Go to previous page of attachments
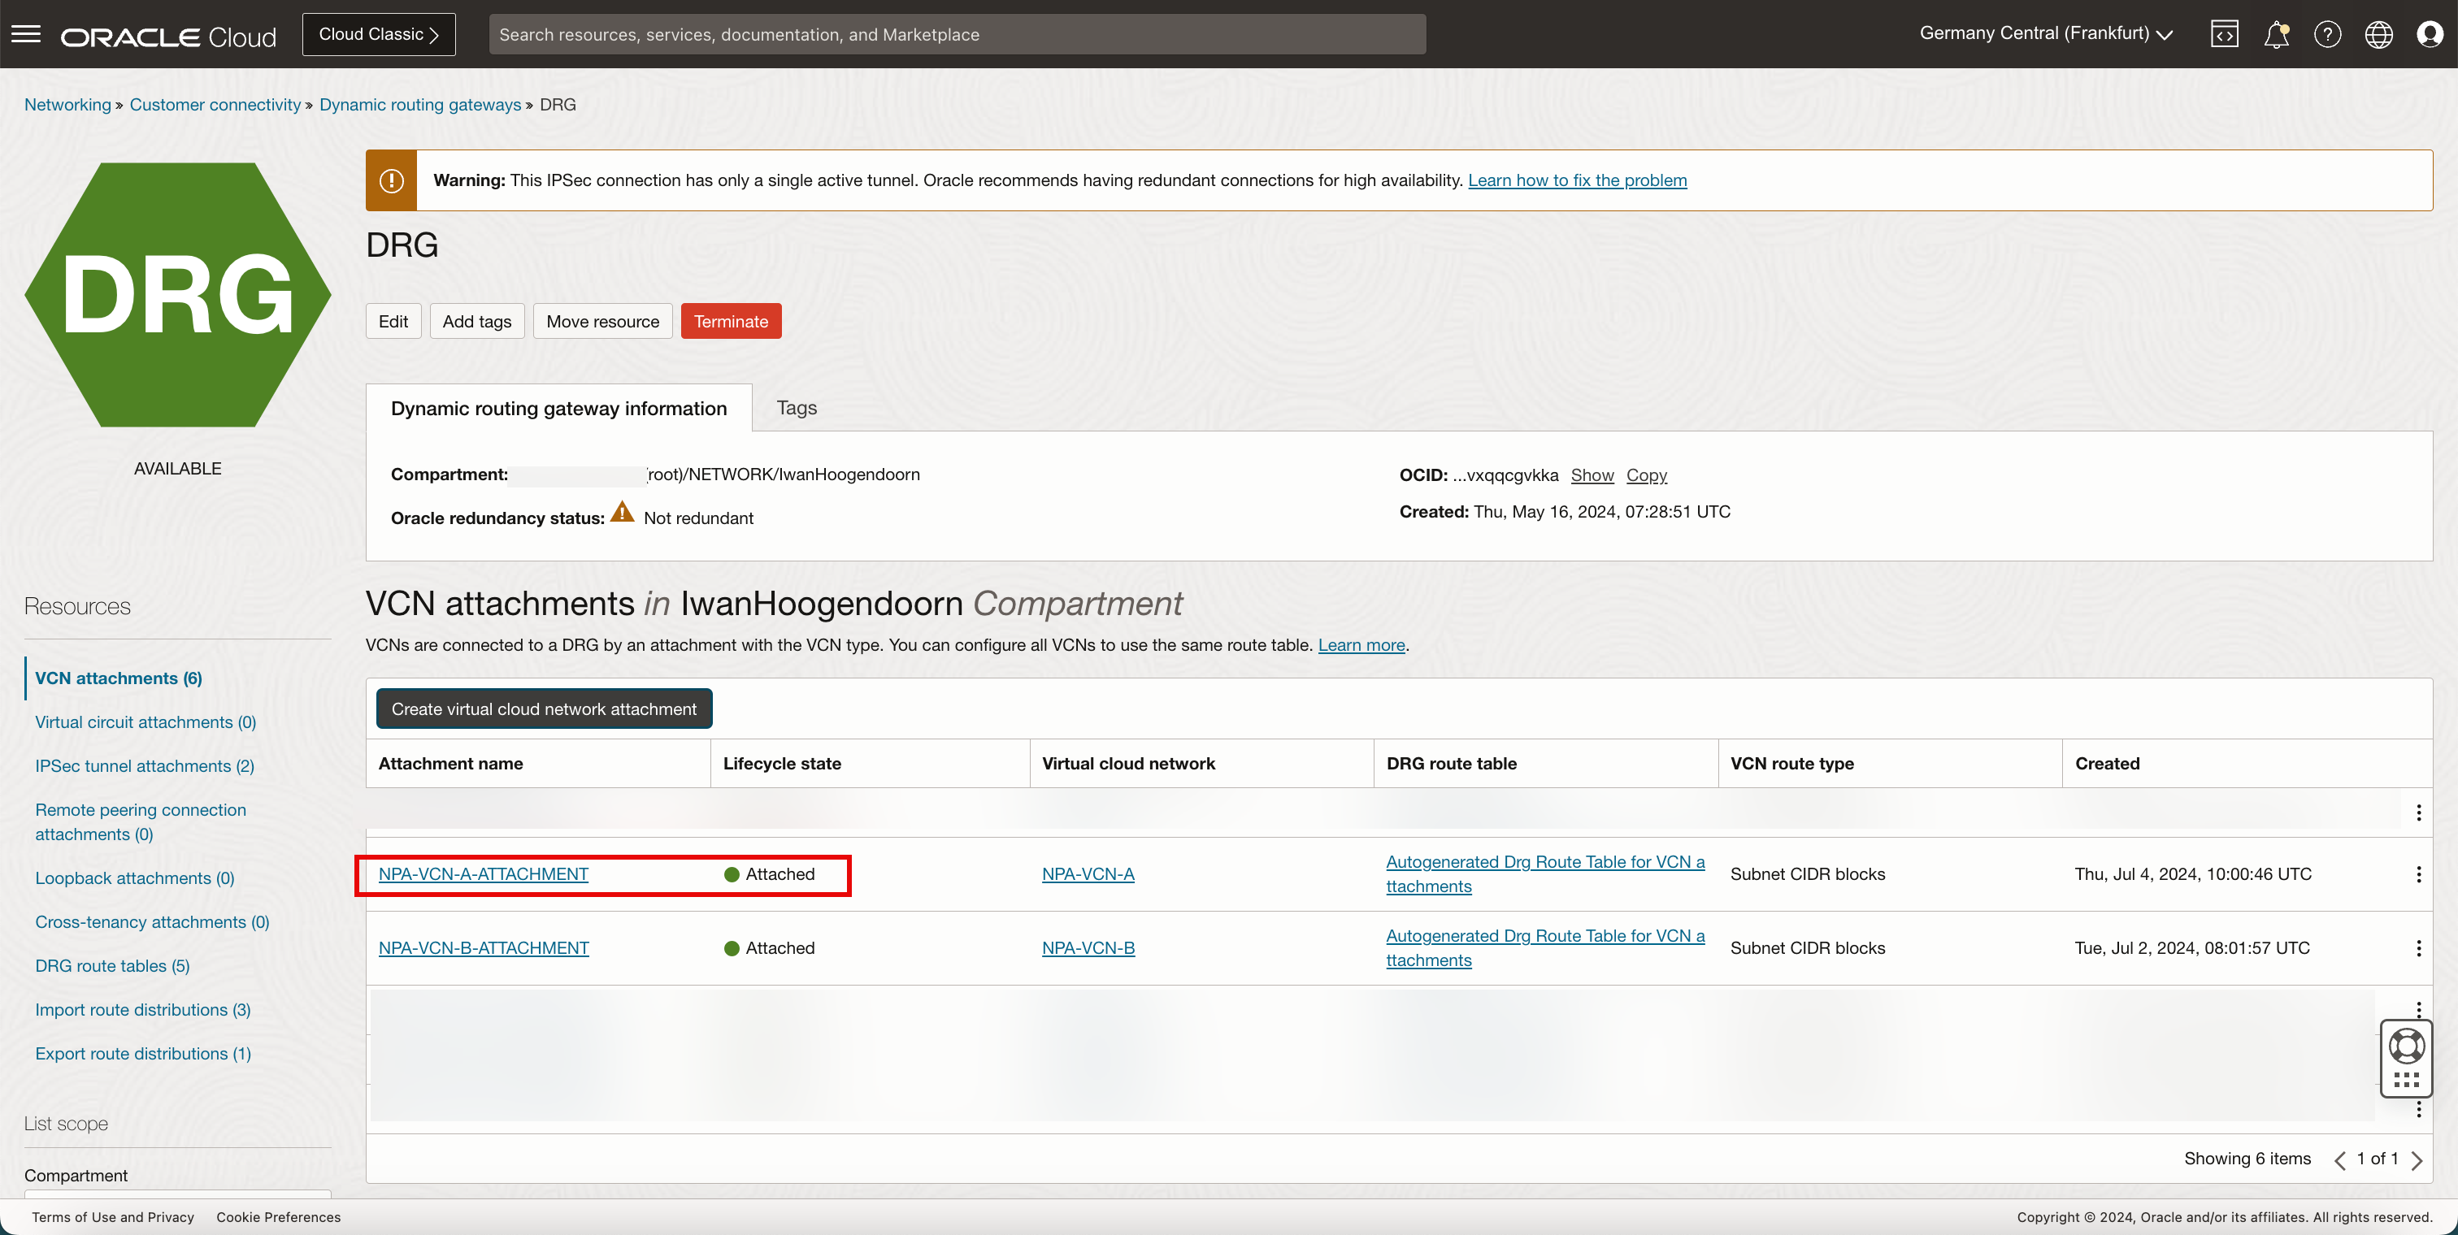2458x1235 pixels. click(x=2339, y=1159)
